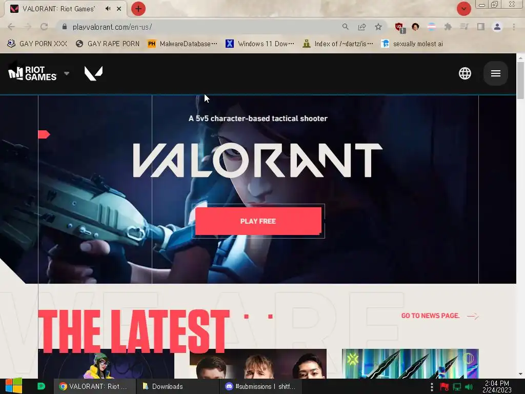Open the news card with yellow-hooded character
The width and height of the screenshot is (525, 394).
(x=106, y=364)
